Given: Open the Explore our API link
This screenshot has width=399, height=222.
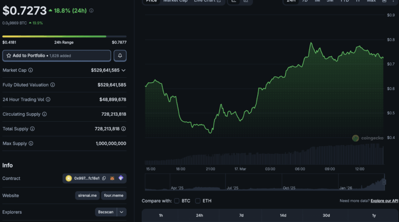Looking at the screenshot, I should pyautogui.click(x=384, y=201).
